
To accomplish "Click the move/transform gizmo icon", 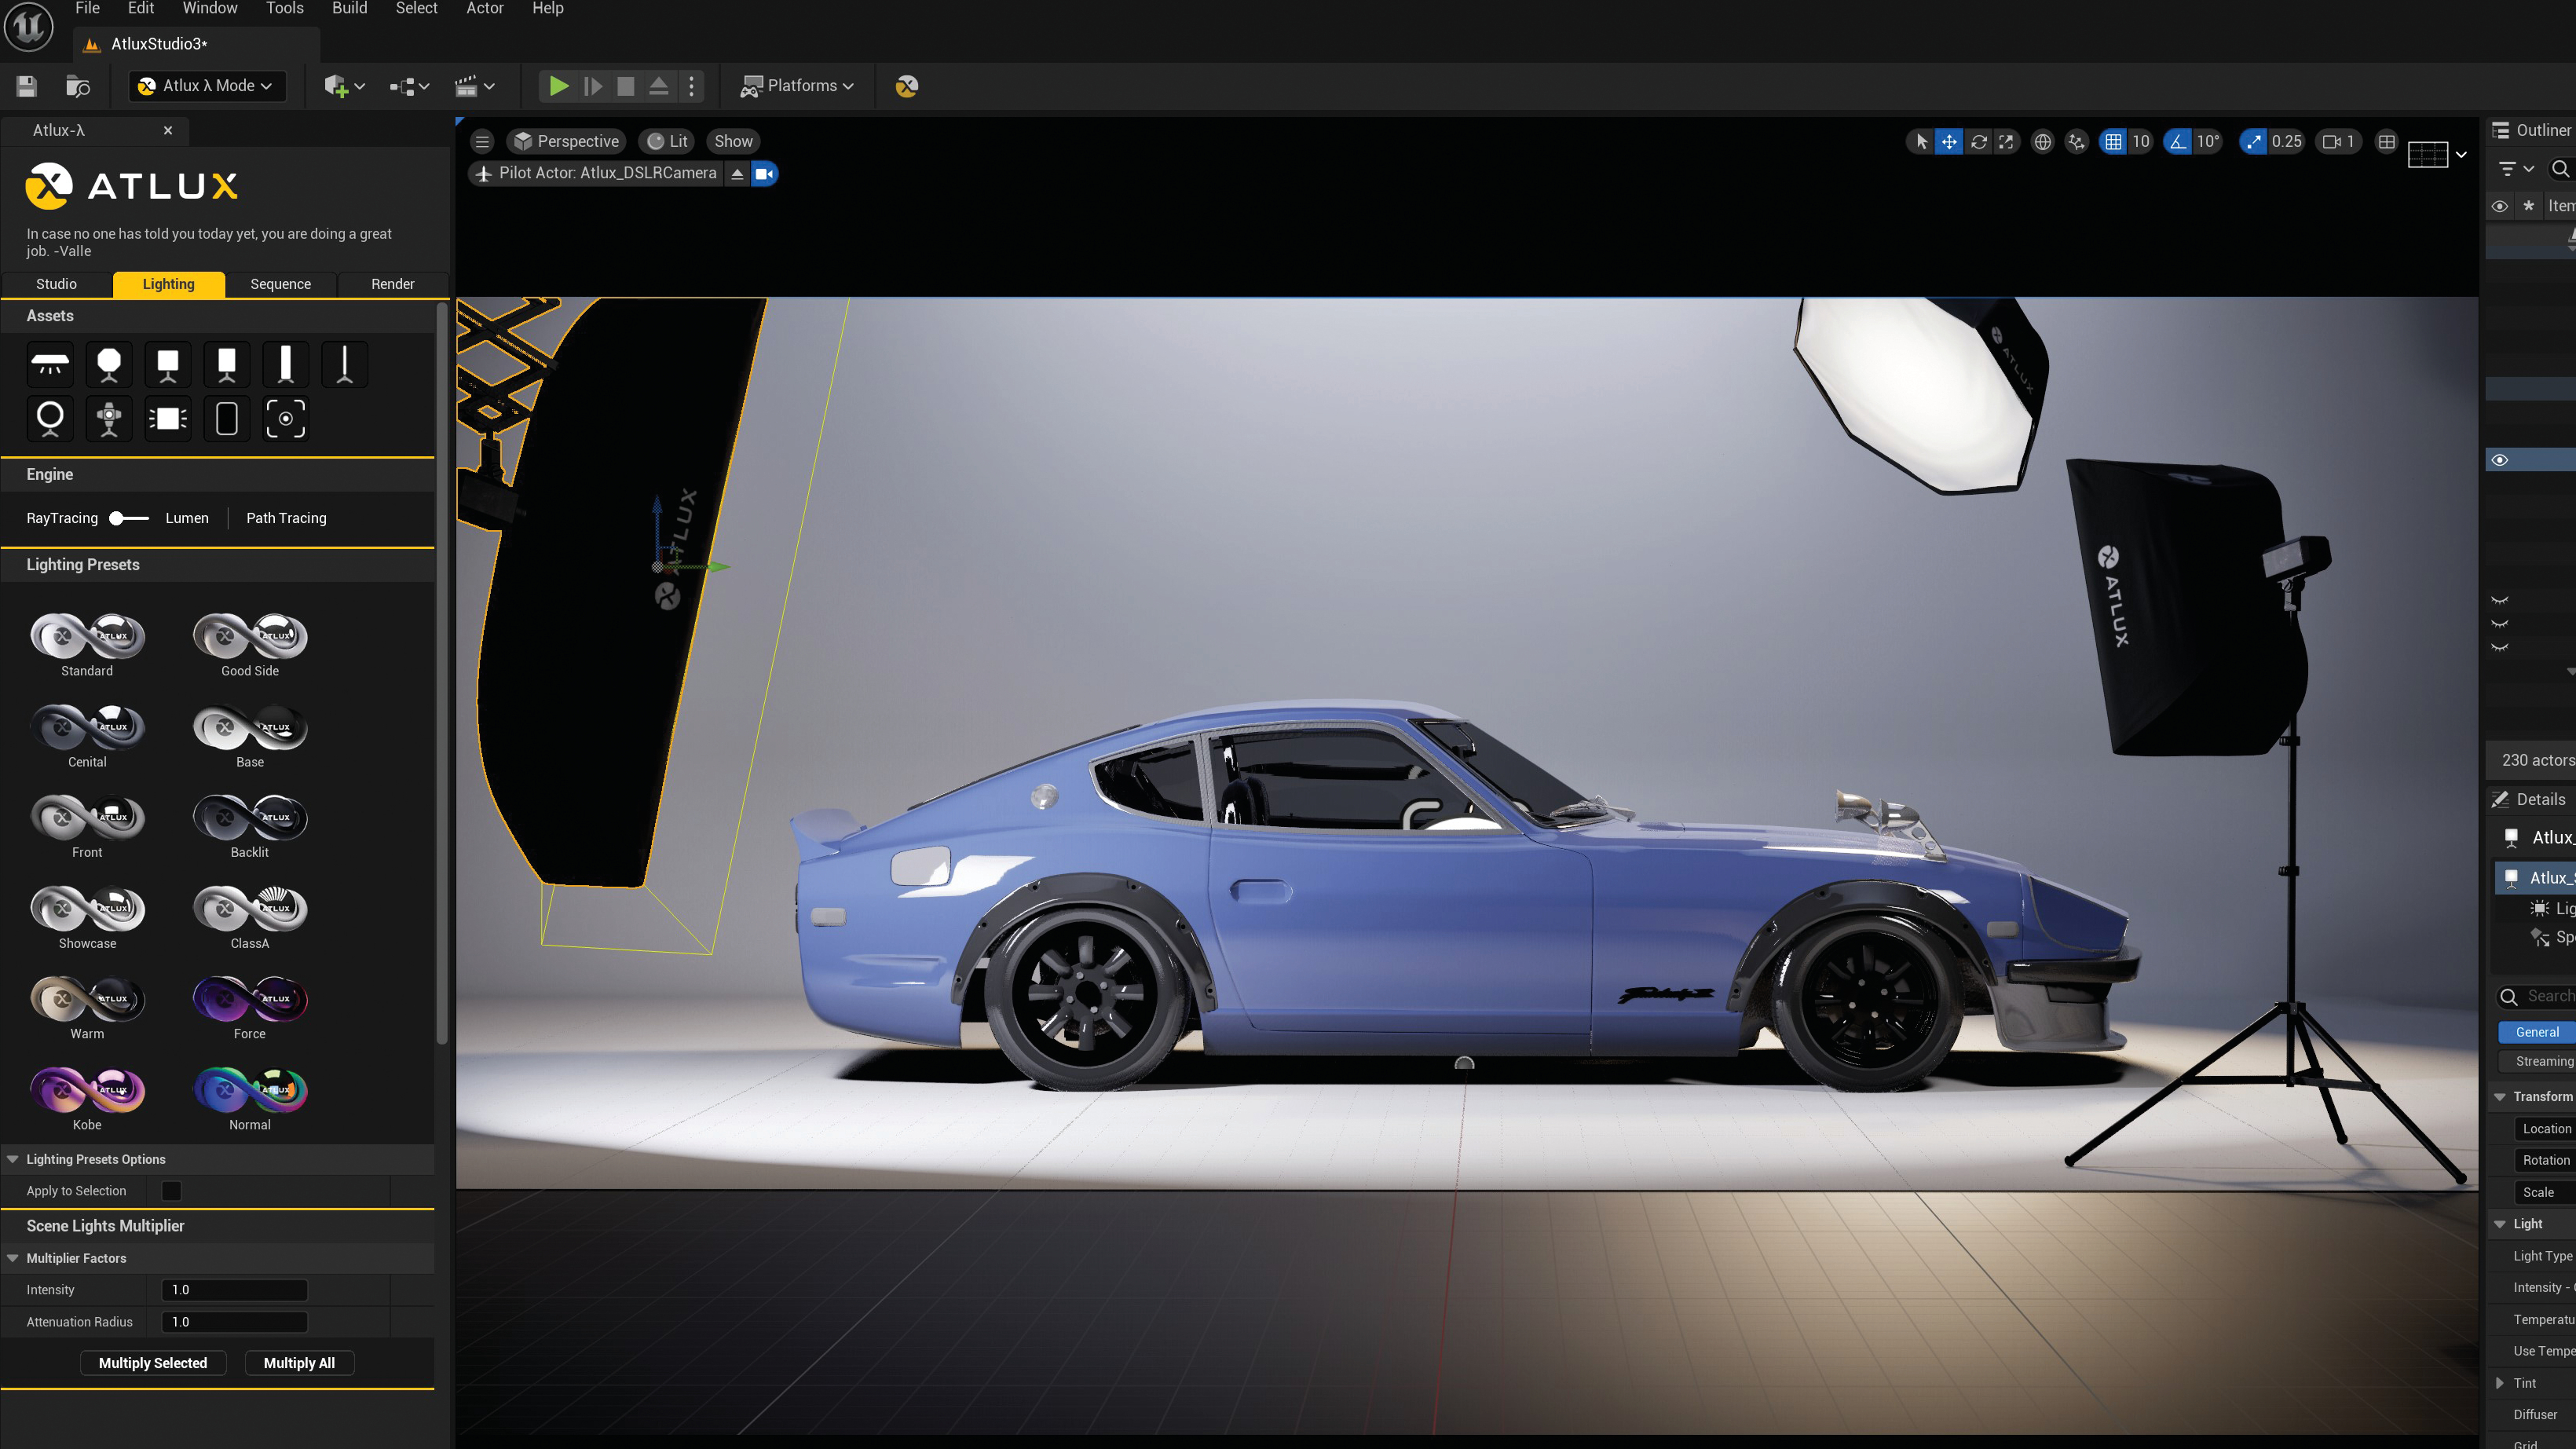I will point(1948,141).
